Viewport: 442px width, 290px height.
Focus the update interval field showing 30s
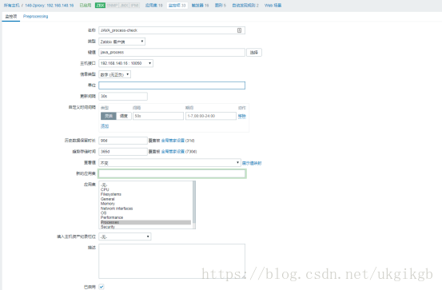123,97
